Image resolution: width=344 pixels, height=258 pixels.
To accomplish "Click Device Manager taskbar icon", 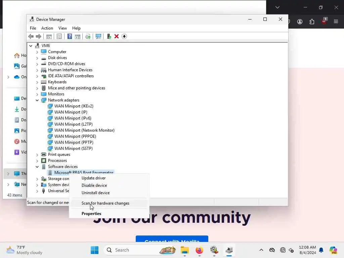I will point(229,250).
